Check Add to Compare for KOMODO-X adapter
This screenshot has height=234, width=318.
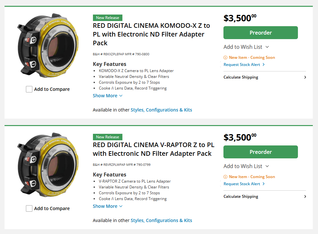pos(29,89)
